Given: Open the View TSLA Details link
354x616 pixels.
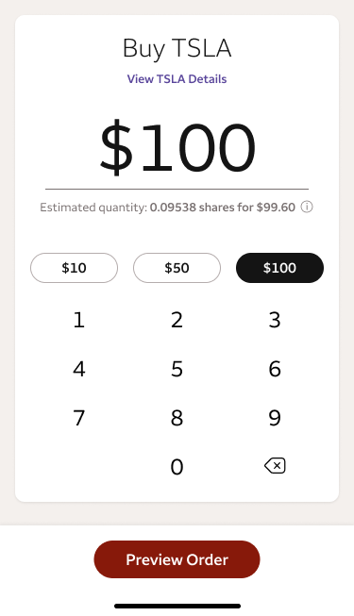Looking at the screenshot, I should pos(177,79).
